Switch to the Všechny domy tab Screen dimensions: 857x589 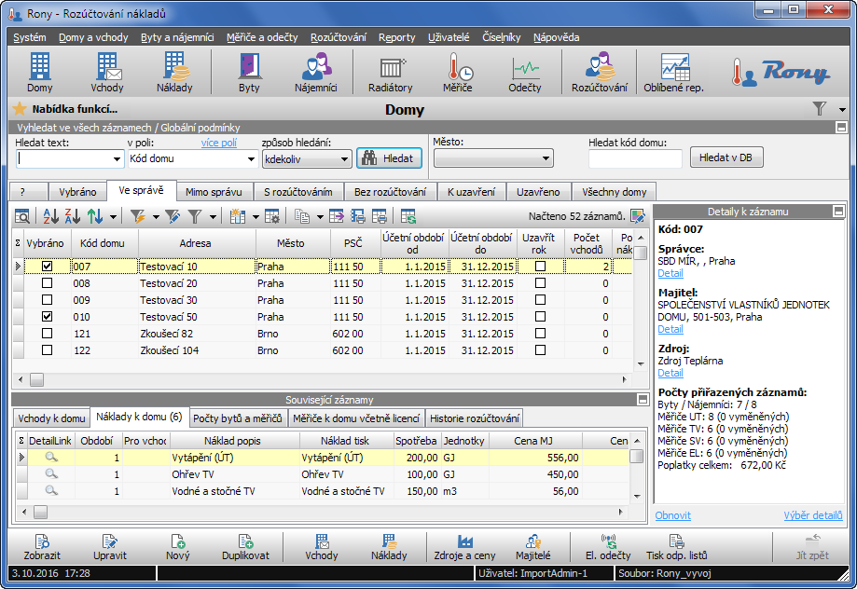(x=614, y=192)
